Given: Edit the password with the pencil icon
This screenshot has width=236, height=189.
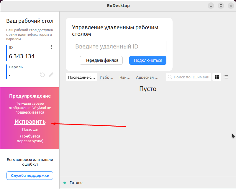Looking at the screenshot, I should 51,75.
